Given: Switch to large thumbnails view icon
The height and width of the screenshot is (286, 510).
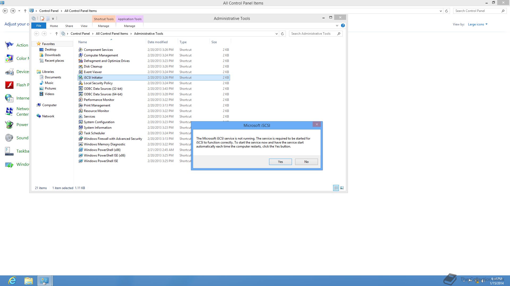Looking at the screenshot, I should click(x=342, y=188).
